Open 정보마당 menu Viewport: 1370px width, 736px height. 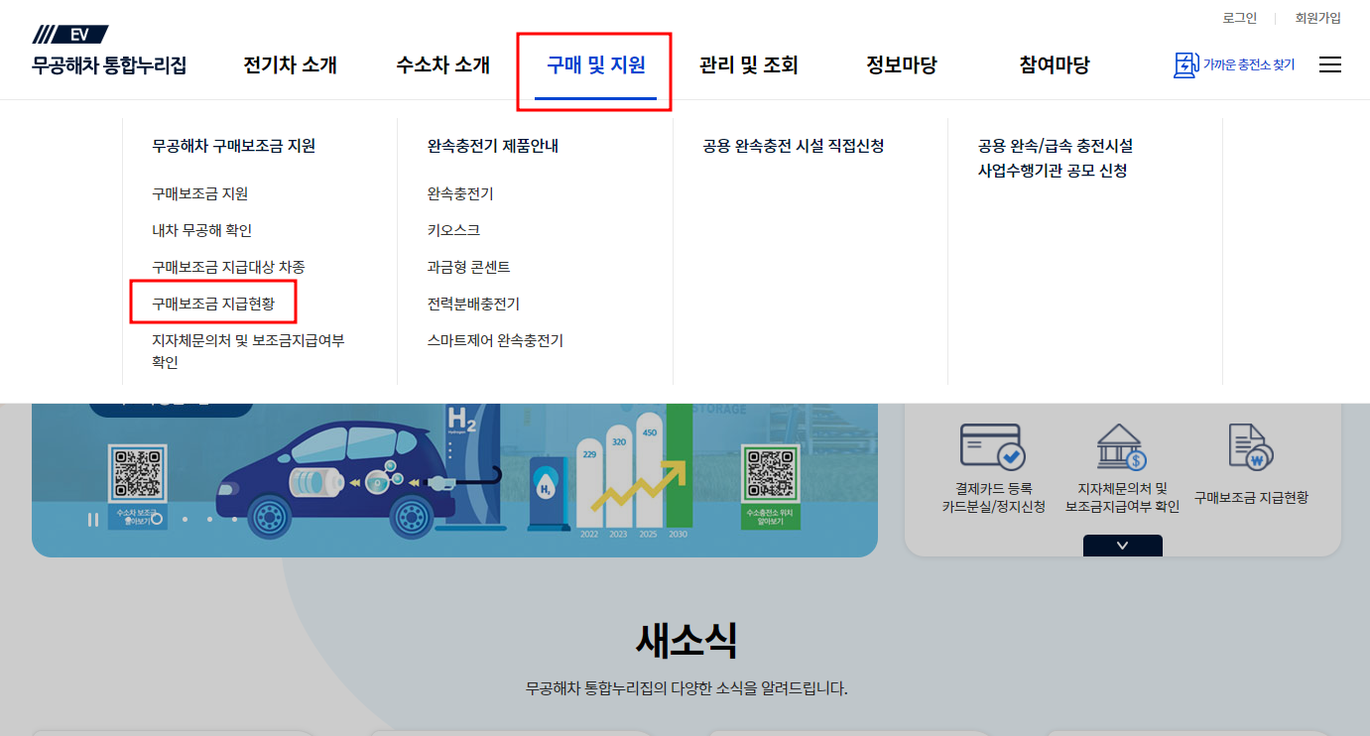[x=902, y=65]
